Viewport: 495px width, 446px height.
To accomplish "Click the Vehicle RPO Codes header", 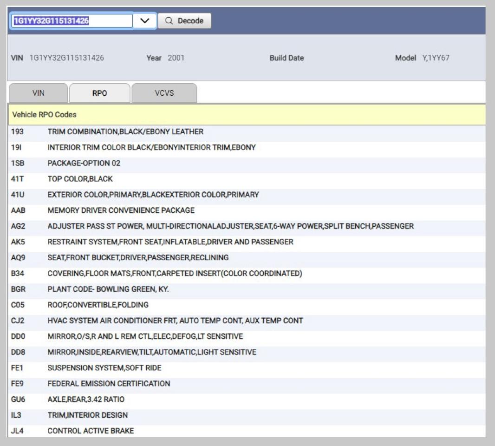I will coord(44,114).
